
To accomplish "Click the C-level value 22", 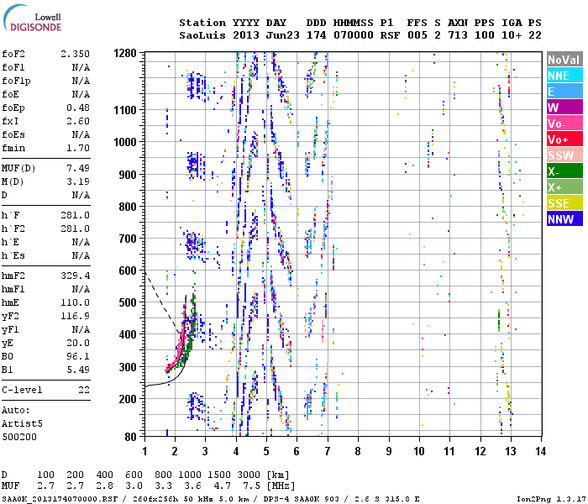I will coord(84,390).
